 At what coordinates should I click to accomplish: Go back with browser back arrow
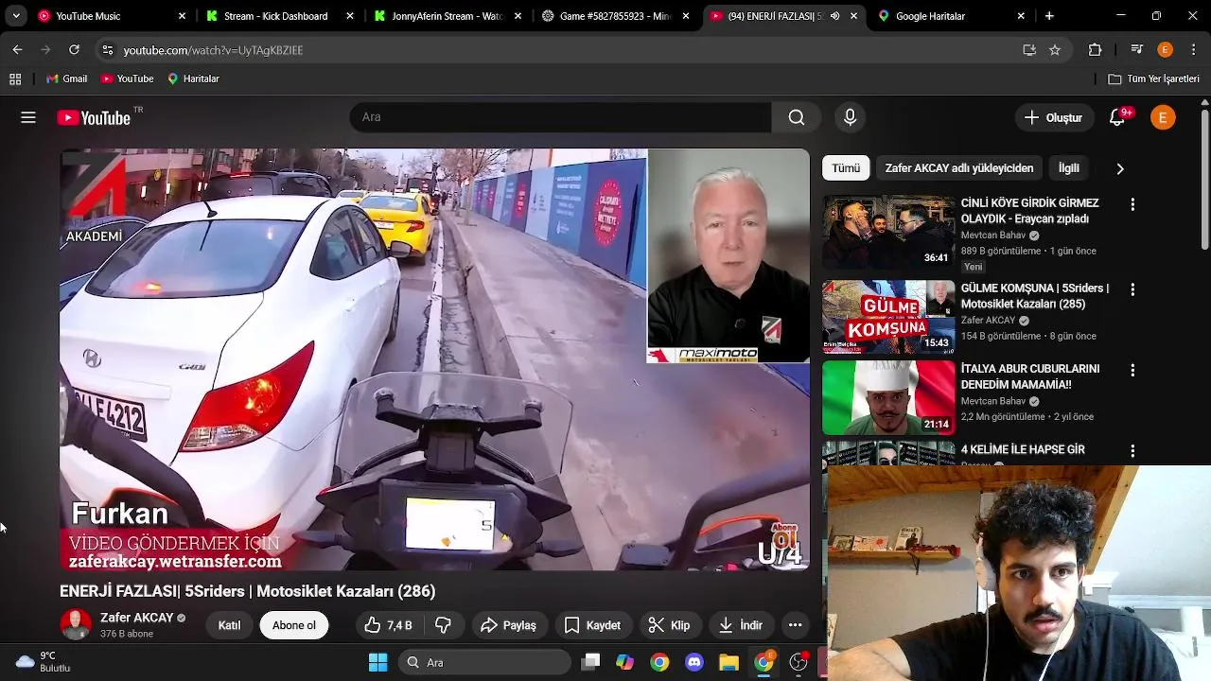click(x=17, y=50)
